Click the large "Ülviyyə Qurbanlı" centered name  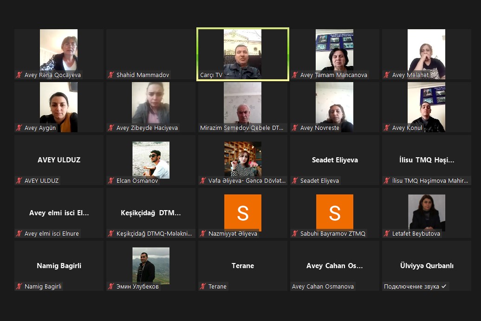click(x=427, y=265)
